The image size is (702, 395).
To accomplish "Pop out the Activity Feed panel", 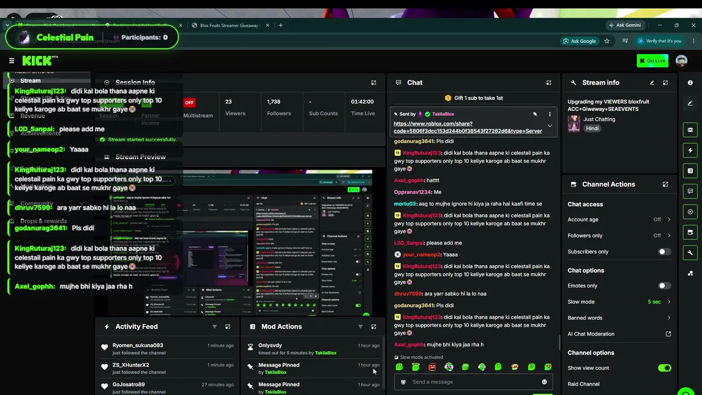I will pos(228,326).
